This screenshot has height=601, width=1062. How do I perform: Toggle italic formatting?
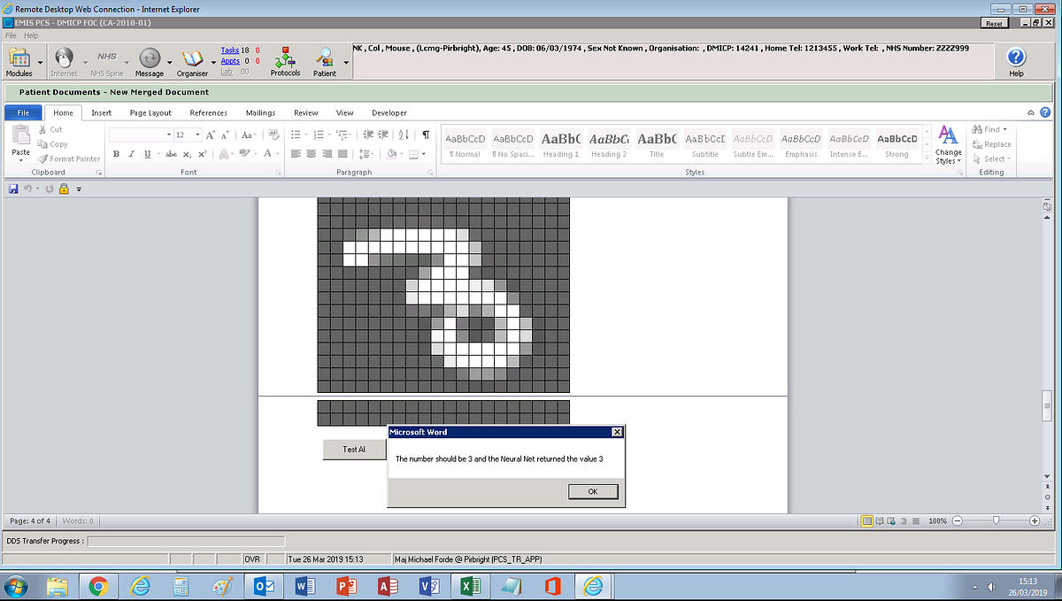pyautogui.click(x=131, y=153)
